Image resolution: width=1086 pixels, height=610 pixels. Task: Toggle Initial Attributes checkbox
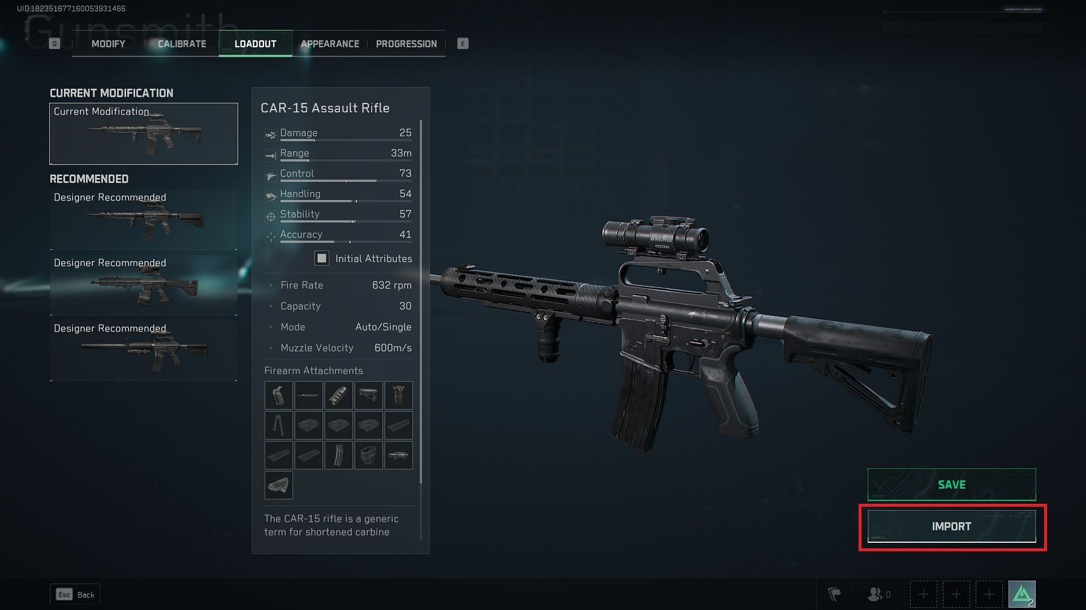tap(321, 259)
